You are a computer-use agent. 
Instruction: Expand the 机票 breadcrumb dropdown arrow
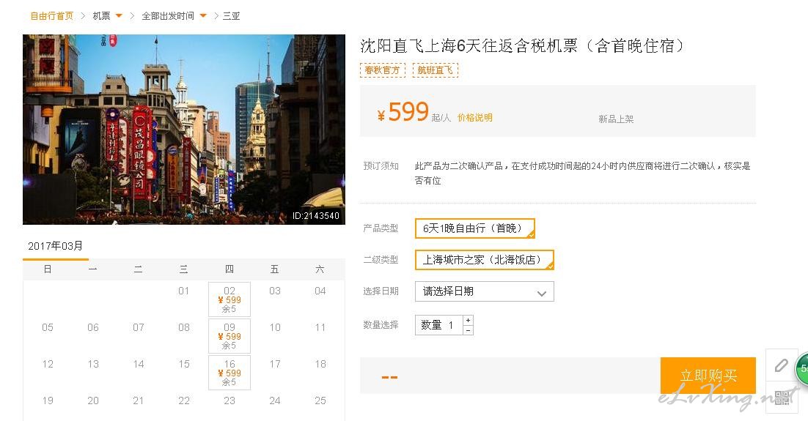(x=119, y=16)
